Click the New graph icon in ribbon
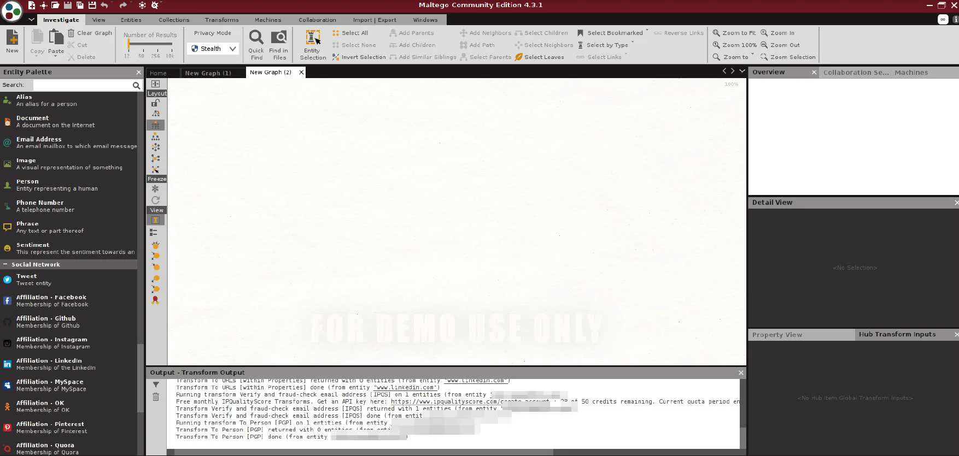 coord(12,37)
